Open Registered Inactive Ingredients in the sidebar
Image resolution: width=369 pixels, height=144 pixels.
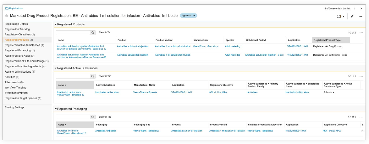coord(25,66)
